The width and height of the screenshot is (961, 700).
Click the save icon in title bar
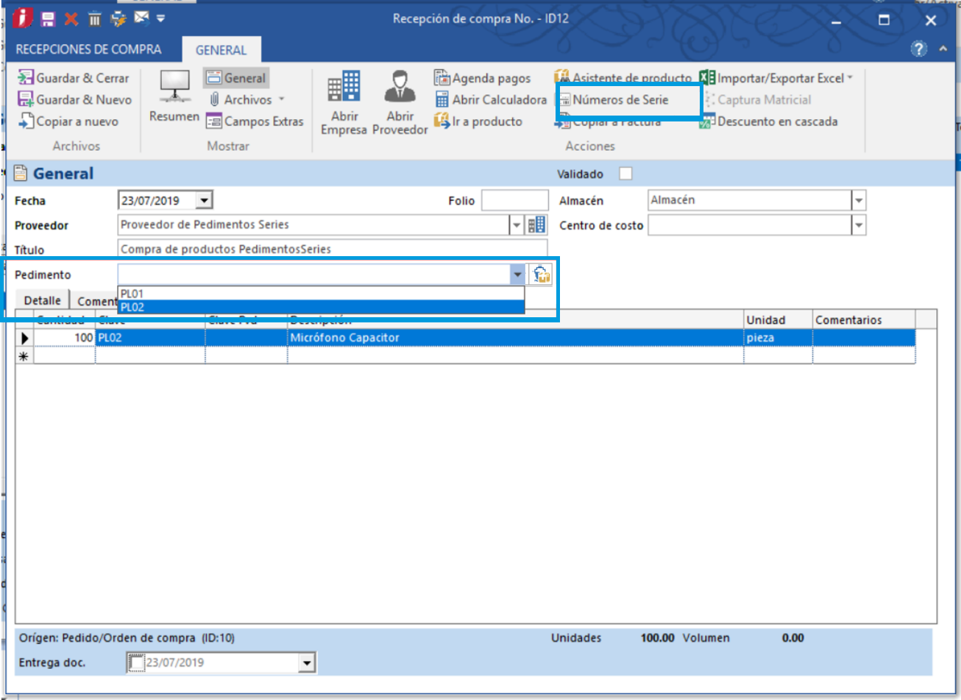click(x=48, y=19)
